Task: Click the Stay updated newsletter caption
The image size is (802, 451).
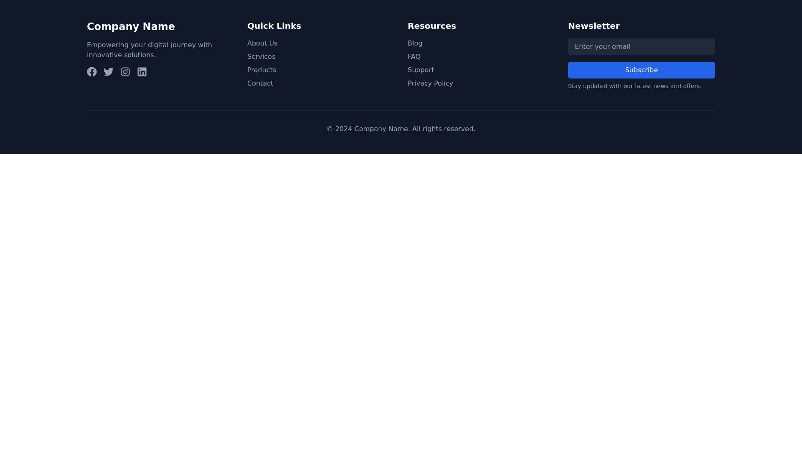Action: [x=634, y=86]
